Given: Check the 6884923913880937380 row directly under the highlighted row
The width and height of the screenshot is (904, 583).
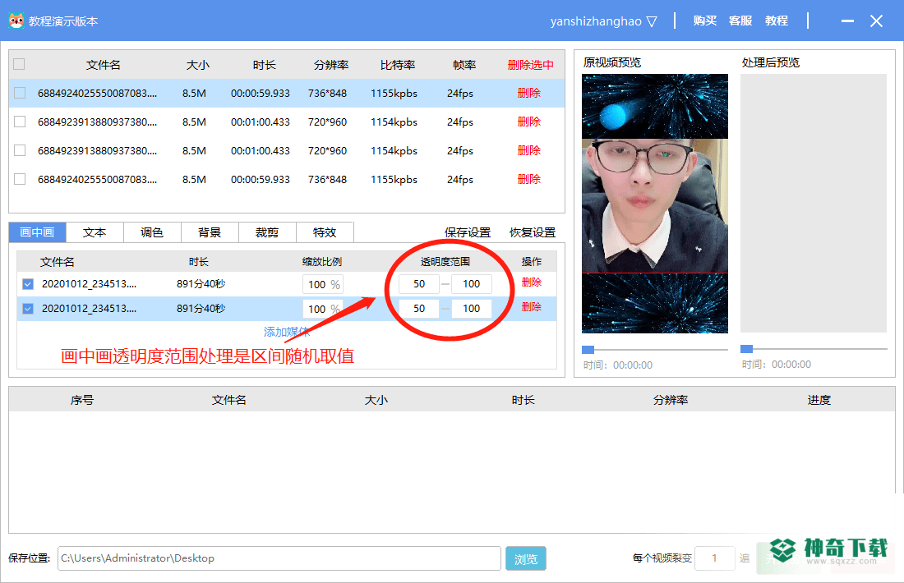Looking at the screenshot, I should coord(20,122).
